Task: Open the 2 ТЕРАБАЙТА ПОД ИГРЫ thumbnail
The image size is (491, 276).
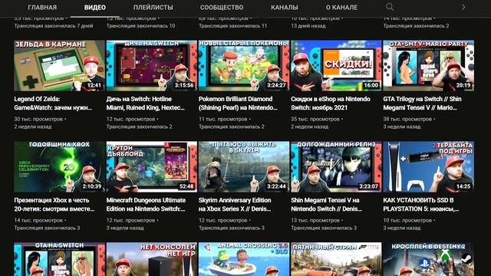Action: 429,167
